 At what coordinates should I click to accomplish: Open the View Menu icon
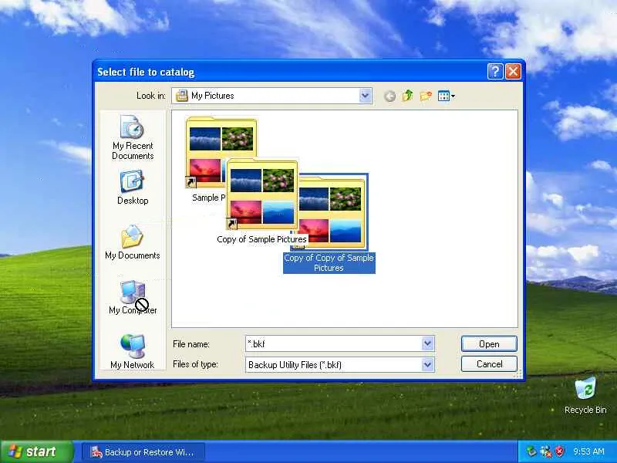point(447,96)
